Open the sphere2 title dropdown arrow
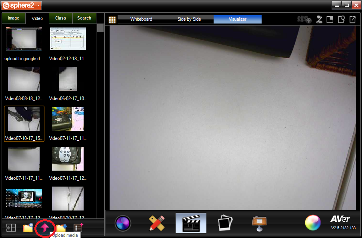362x238 pixels. tap(38, 6)
